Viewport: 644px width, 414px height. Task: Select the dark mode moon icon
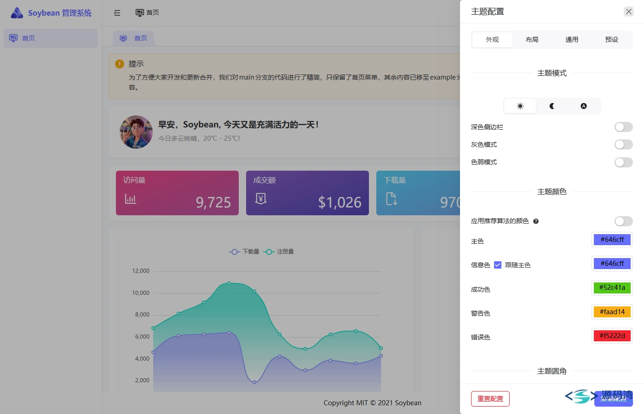[x=552, y=106]
